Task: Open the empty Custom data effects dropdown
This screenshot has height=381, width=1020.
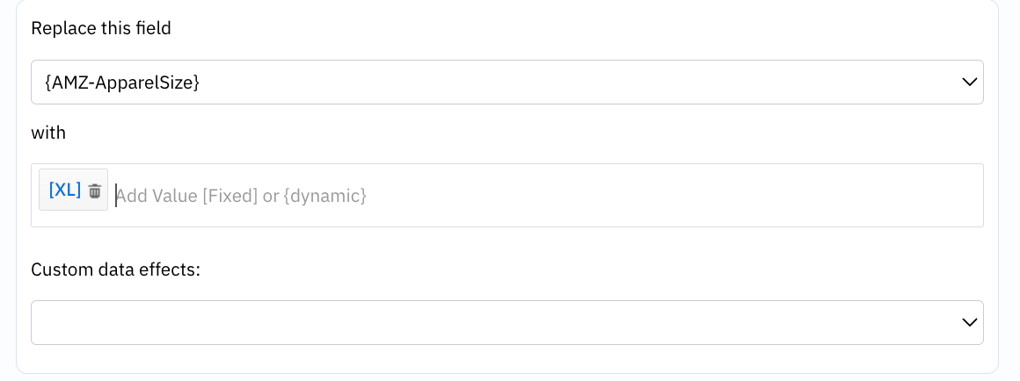Action: tap(507, 322)
